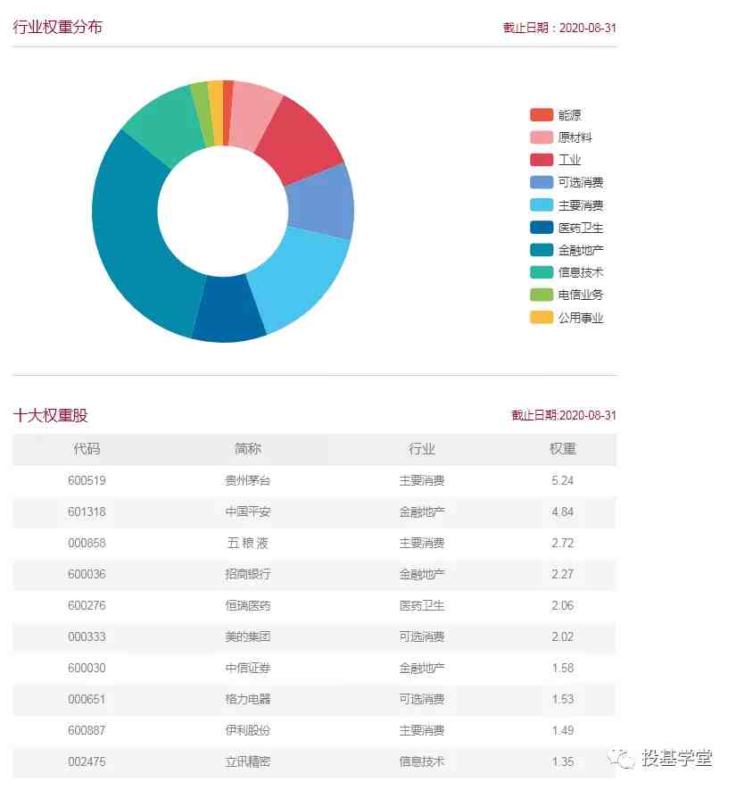Screen dimensions: 736x790
Task: Select the 贵州茅台 name cell
Action: [248, 480]
